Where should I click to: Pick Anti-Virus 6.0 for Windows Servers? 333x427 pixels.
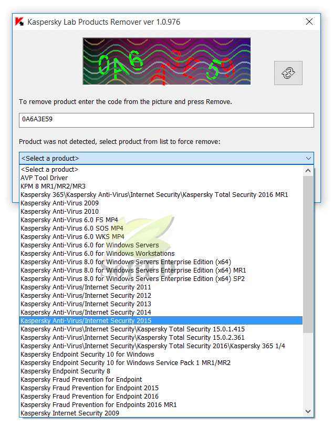click(161, 245)
